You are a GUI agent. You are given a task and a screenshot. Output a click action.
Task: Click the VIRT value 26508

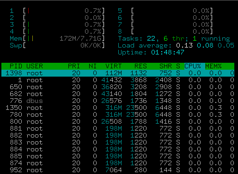tap(112, 121)
